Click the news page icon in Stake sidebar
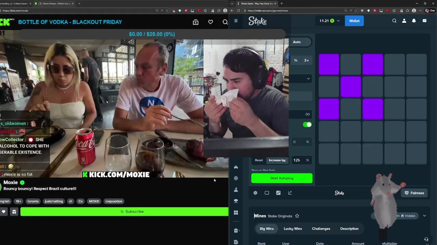Image resolution: width=437 pixels, height=245 pixels. (x=236, y=242)
